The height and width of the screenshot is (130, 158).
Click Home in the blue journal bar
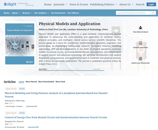click(7, 13)
